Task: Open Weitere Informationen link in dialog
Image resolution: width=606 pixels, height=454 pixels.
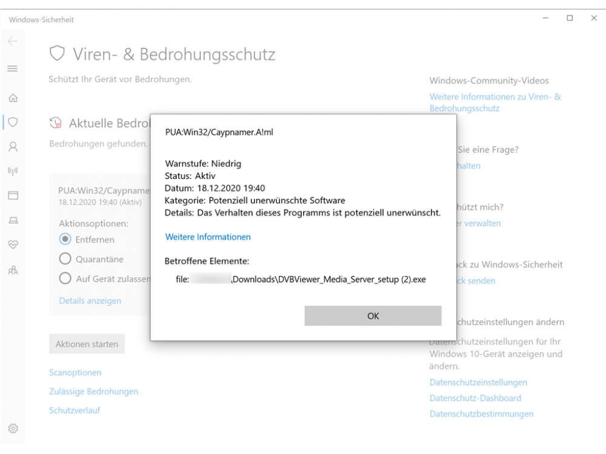Action: 208,237
